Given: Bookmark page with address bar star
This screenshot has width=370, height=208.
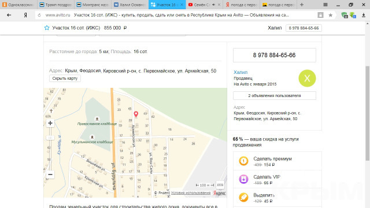Looking at the screenshot, I should (330, 15).
